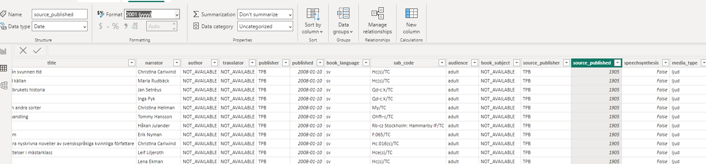The image size is (706, 164).
Task: Switch to Model view icon
Action: point(4,85)
